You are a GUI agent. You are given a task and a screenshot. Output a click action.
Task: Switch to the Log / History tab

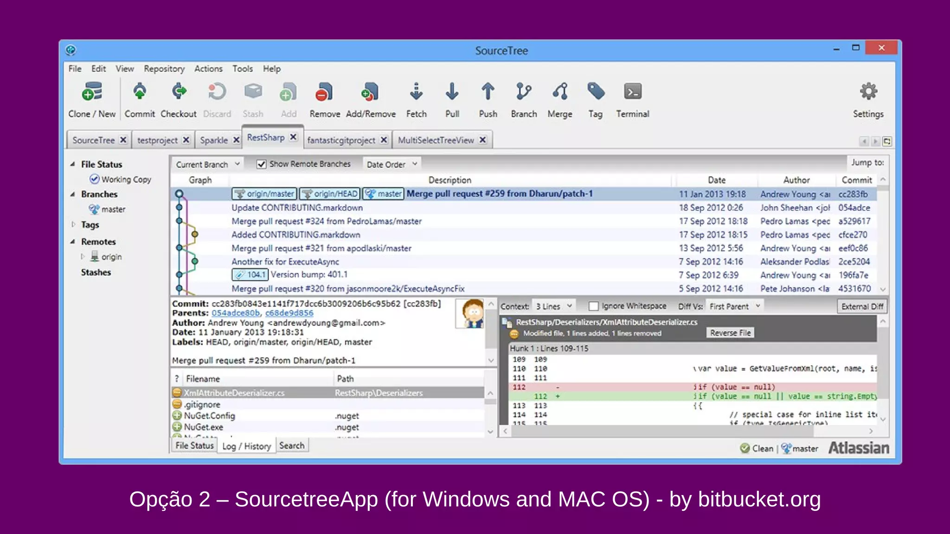[246, 446]
